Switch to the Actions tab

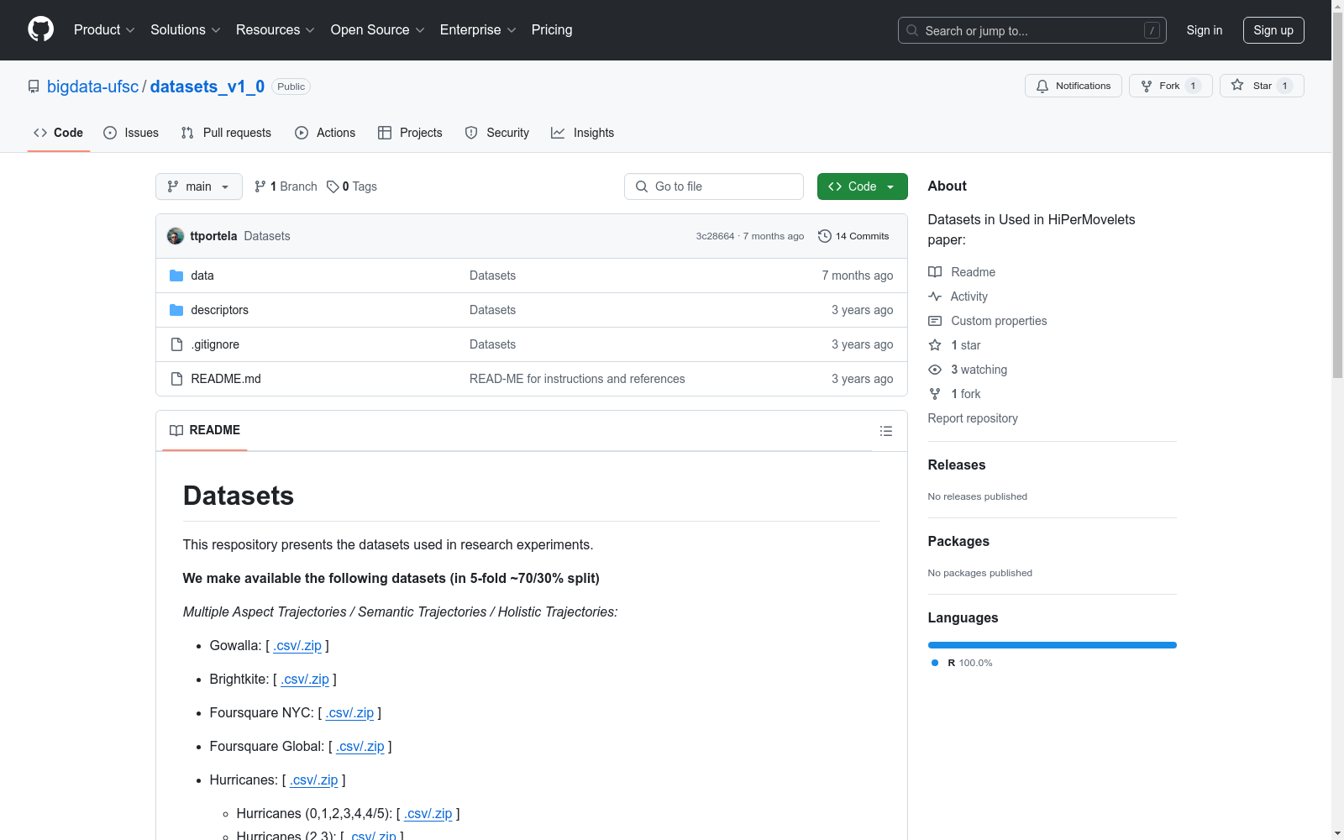coord(325,133)
